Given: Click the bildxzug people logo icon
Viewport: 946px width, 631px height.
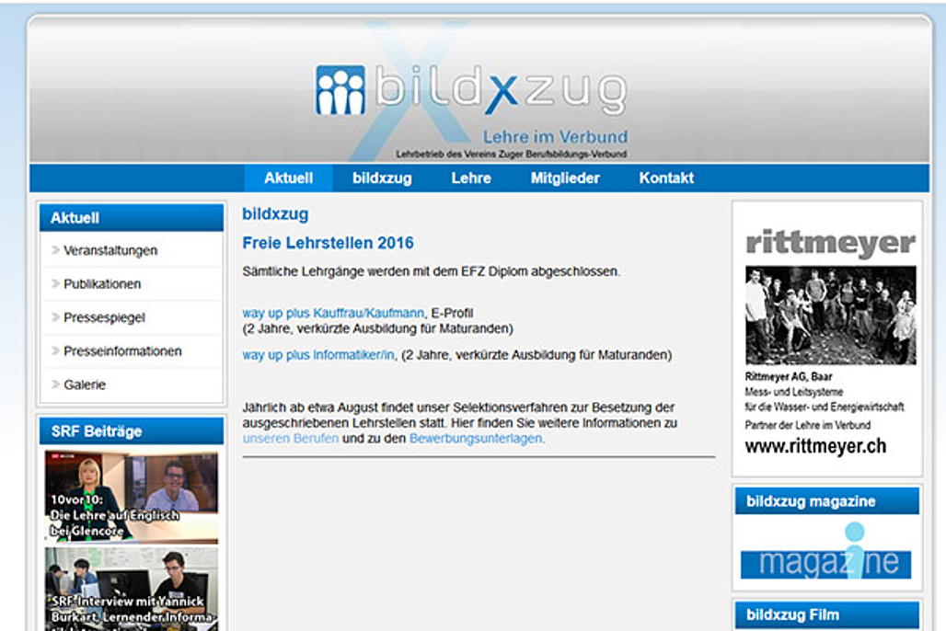Looking at the screenshot, I should [340, 90].
